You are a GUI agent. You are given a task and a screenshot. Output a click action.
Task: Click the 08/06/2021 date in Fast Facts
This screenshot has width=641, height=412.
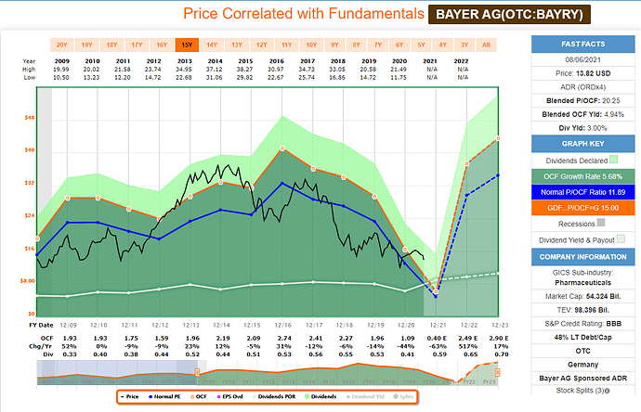click(583, 59)
